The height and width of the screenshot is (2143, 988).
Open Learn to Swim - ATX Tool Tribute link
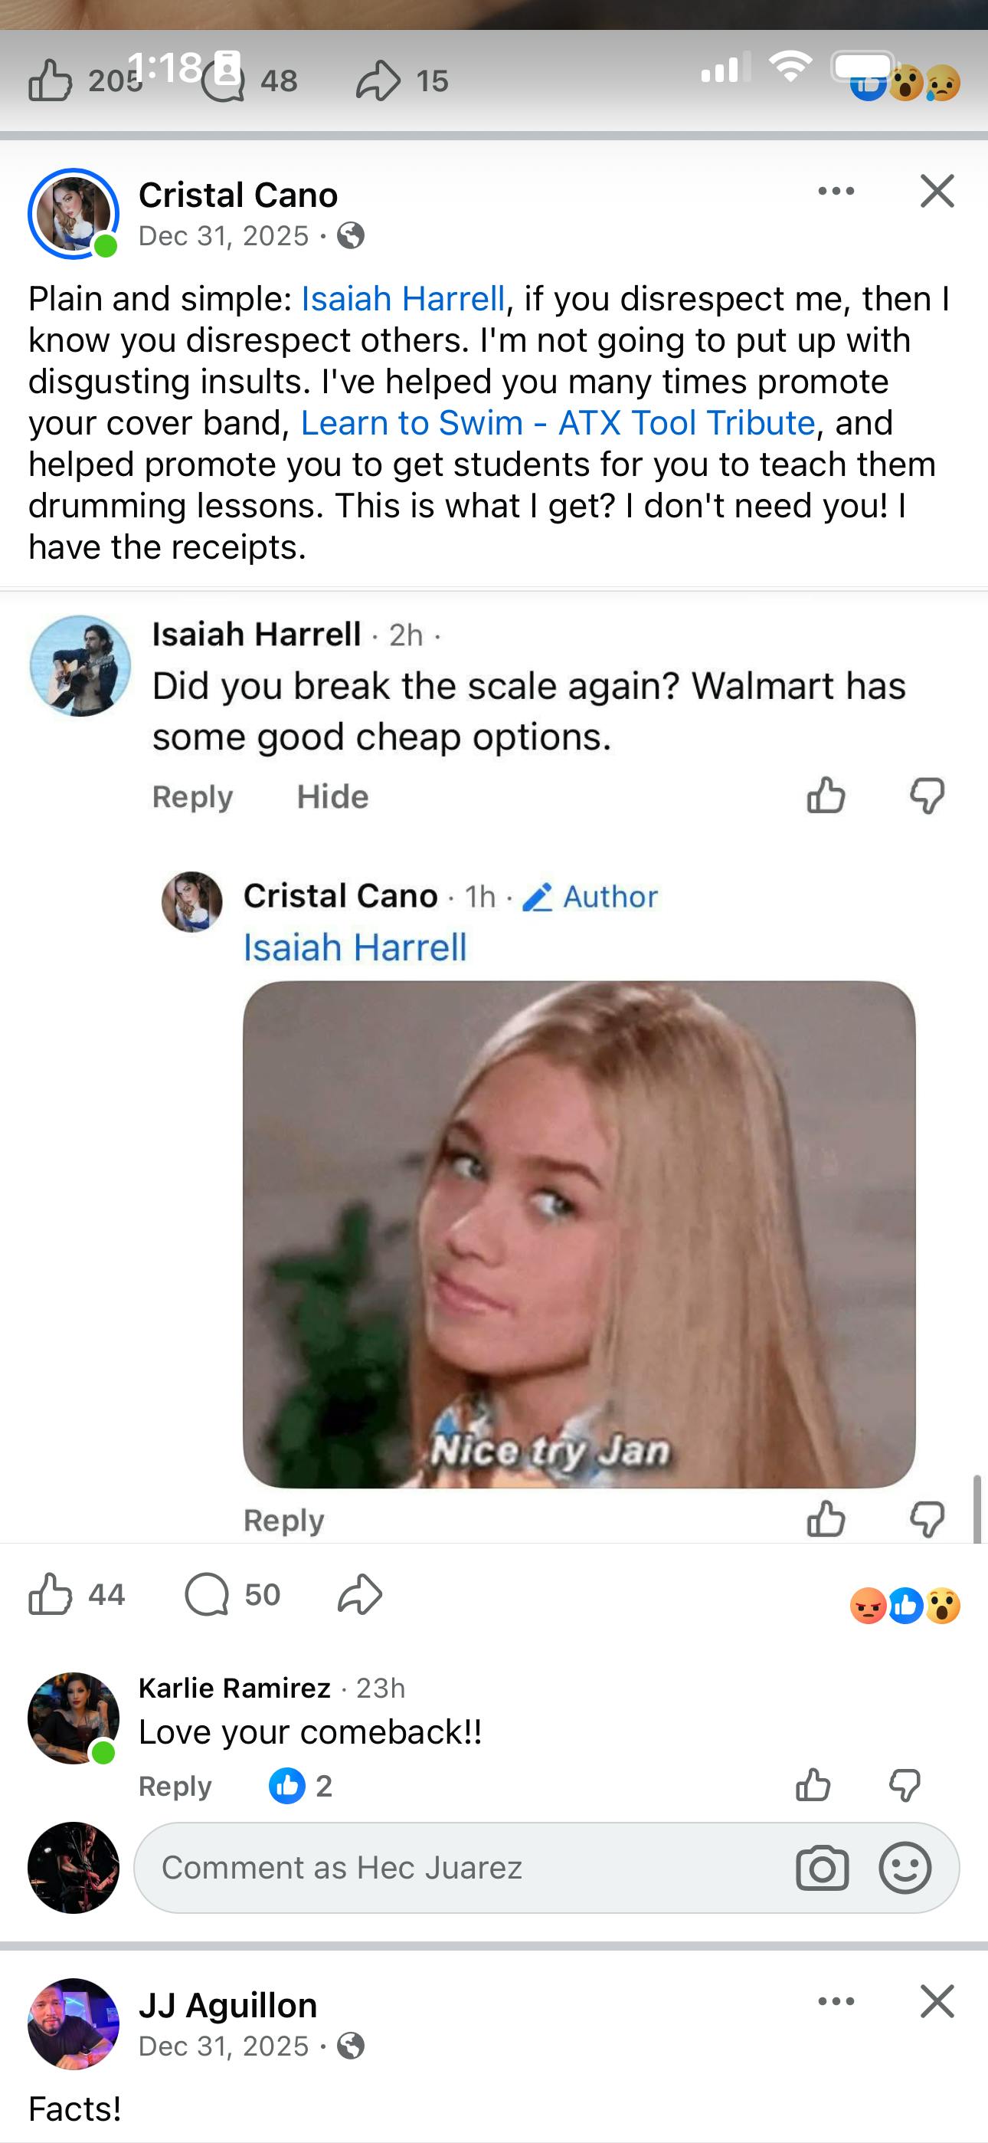[x=558, y=422]
